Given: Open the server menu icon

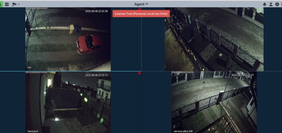Looking at the screenshot, I should click(7, 4).
